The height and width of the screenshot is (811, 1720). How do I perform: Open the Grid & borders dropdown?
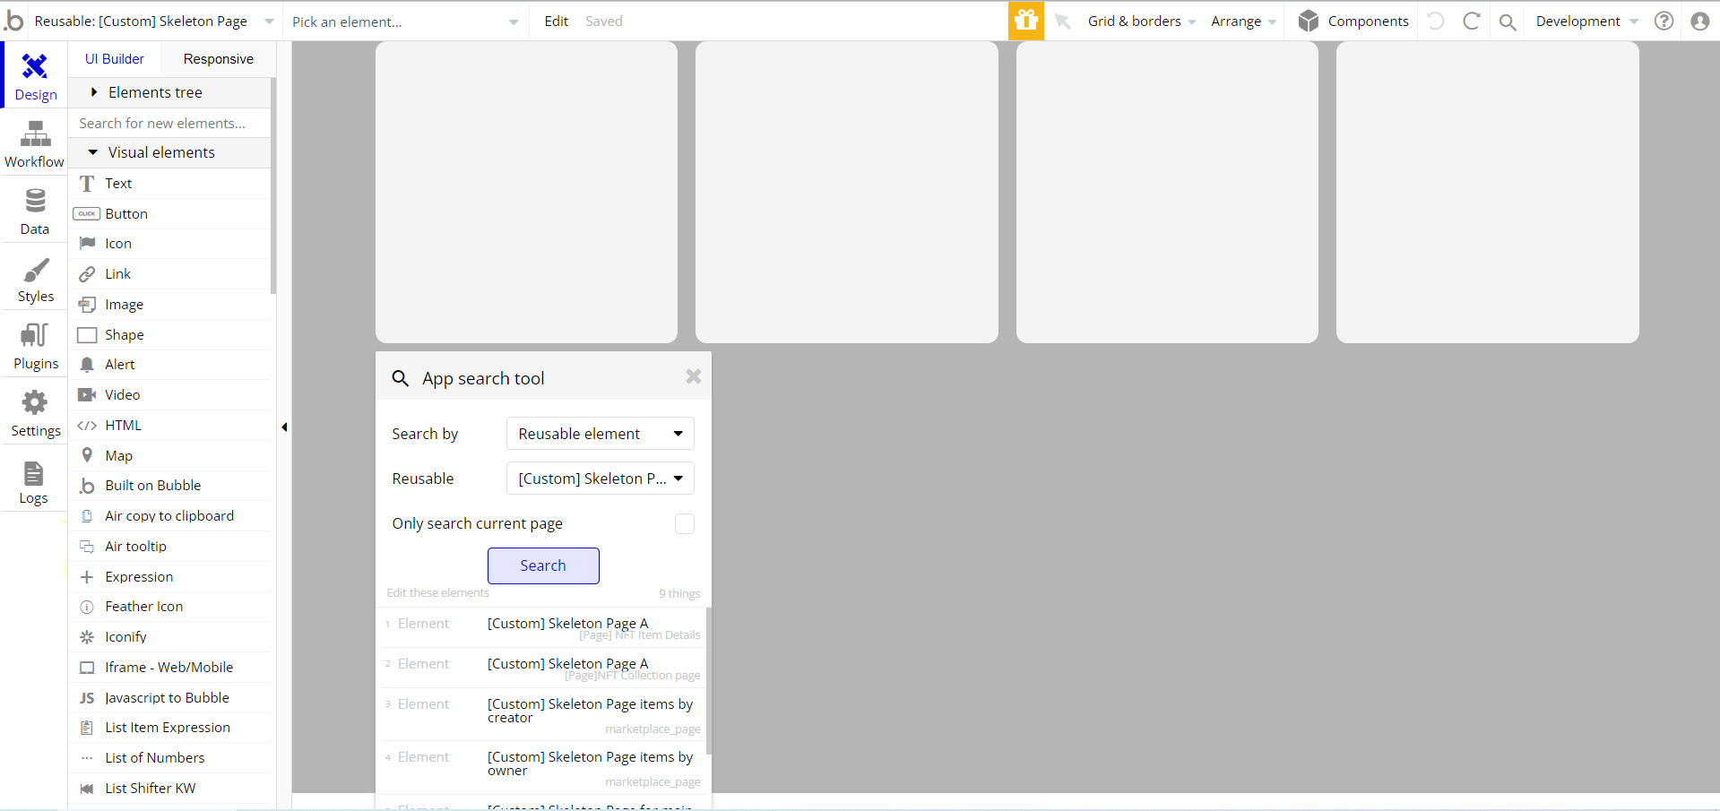[1141, 22]
